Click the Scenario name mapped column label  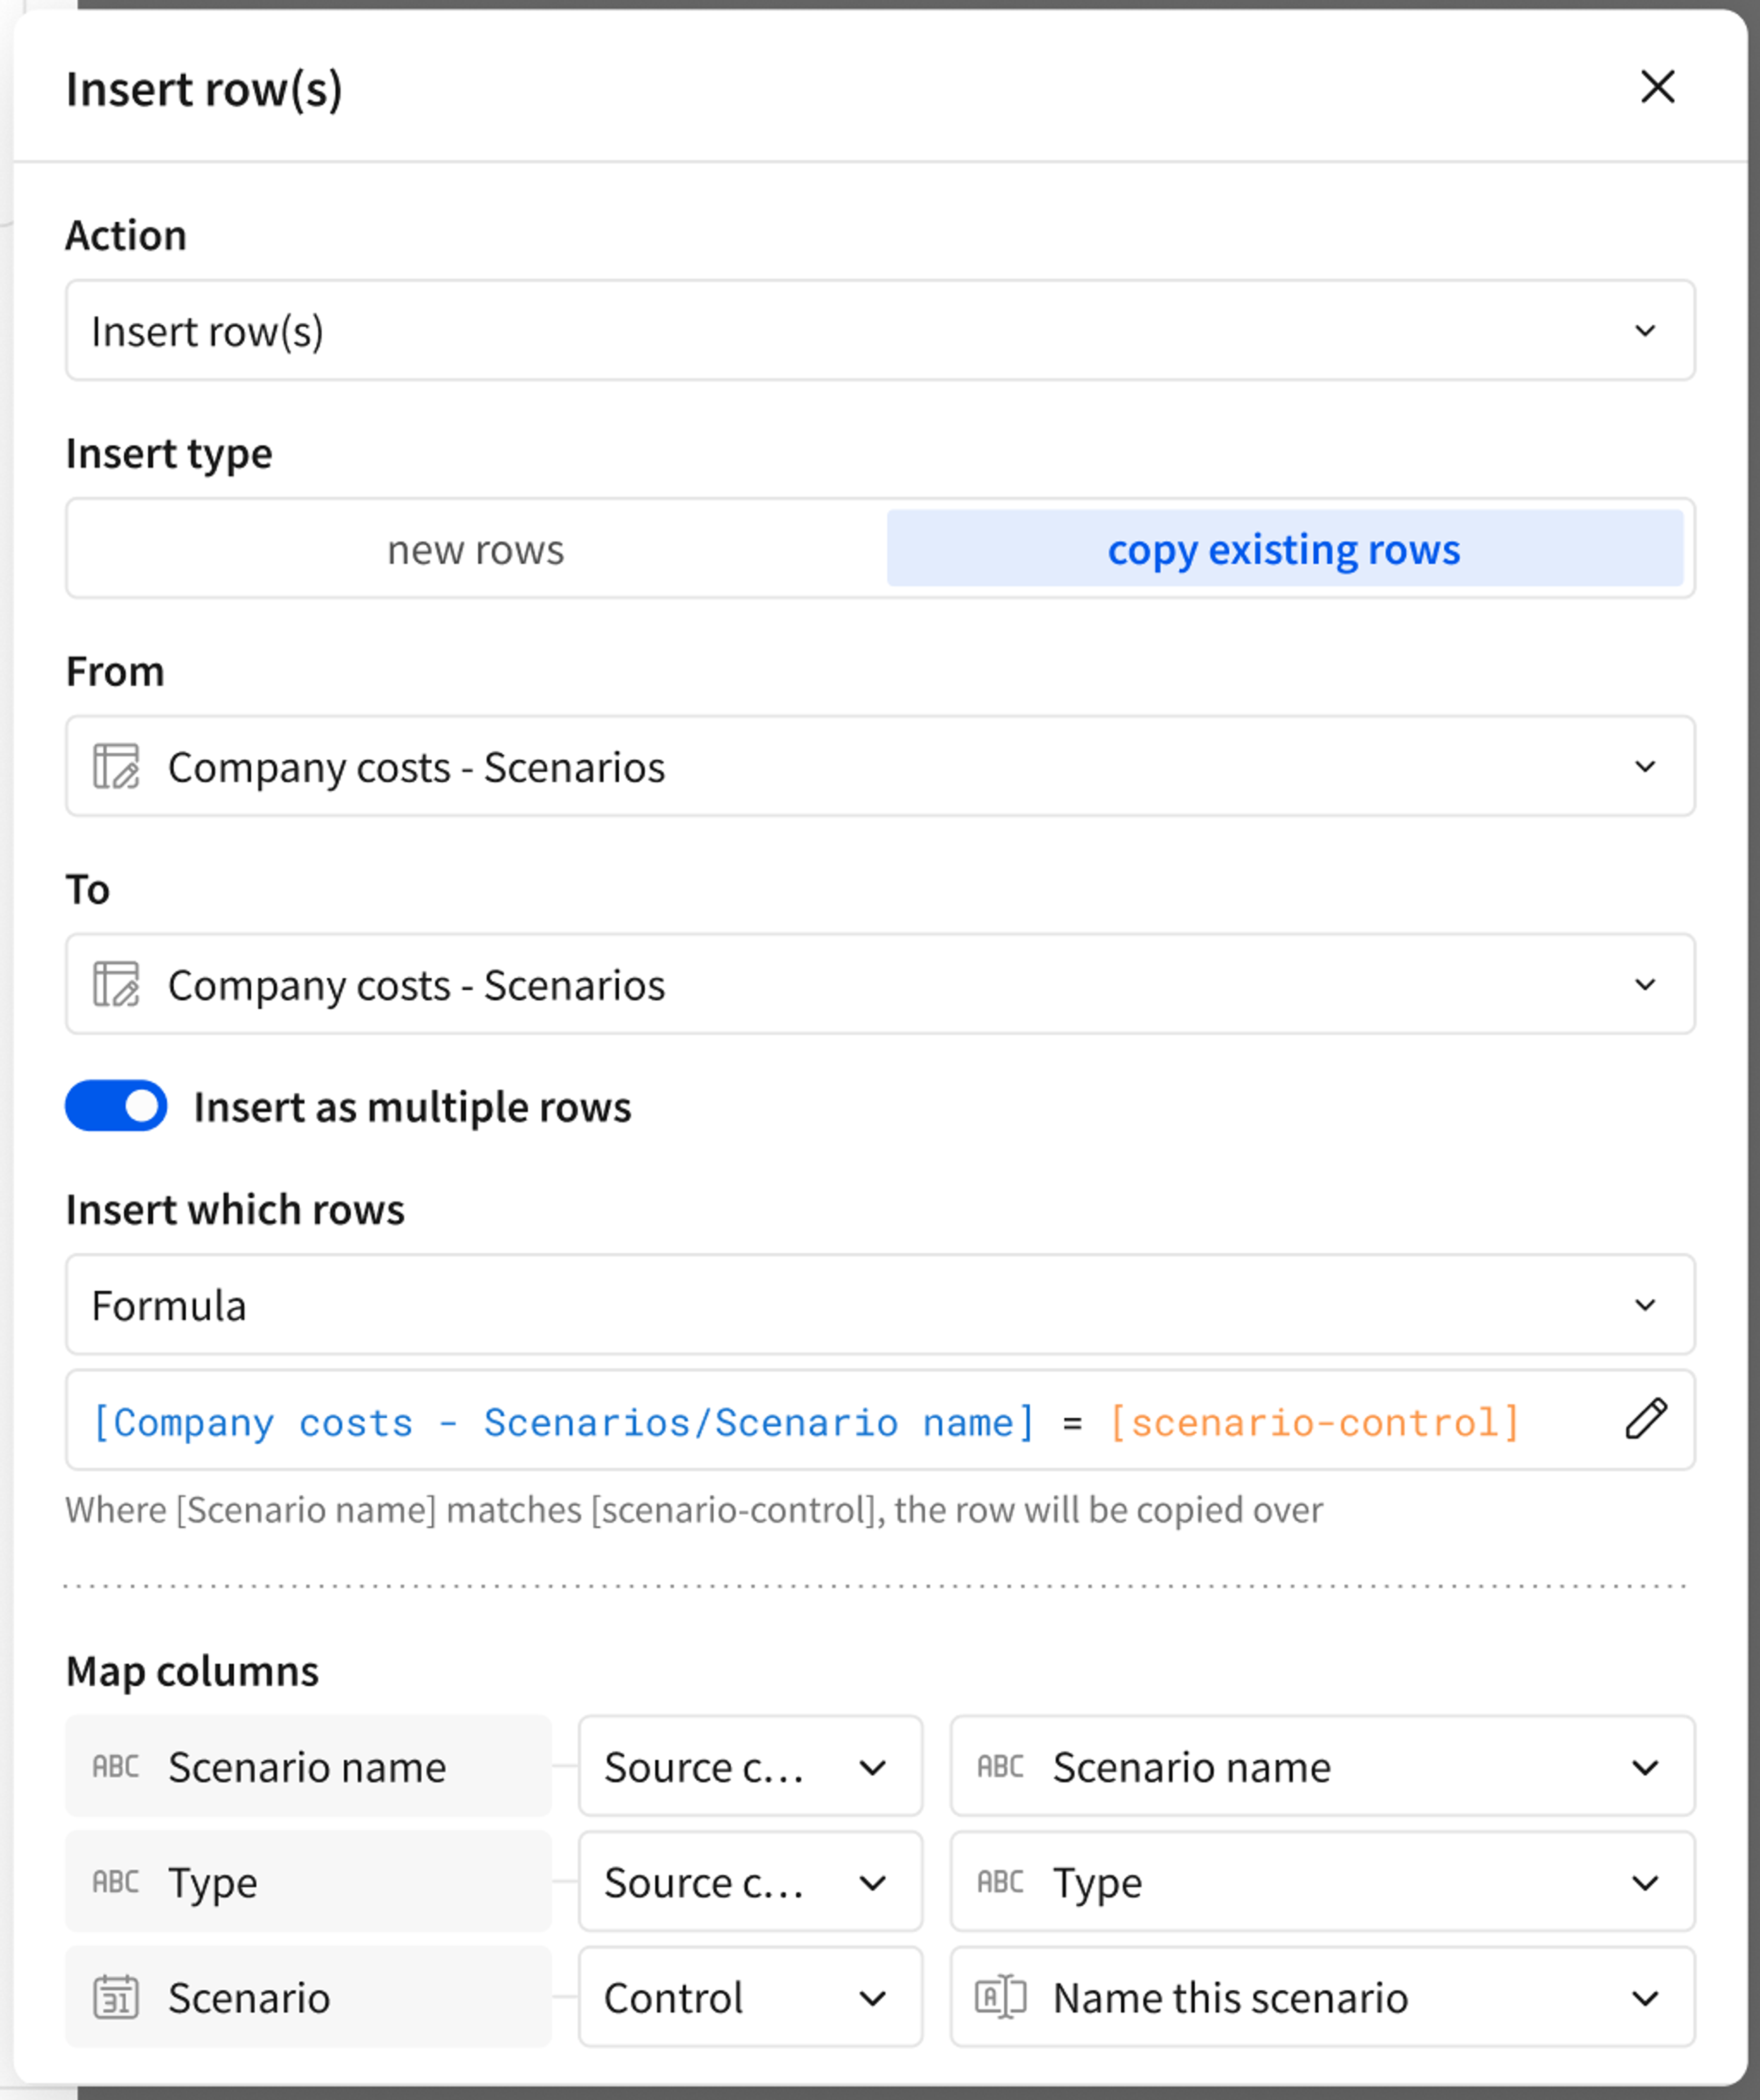pos(308,1767)
